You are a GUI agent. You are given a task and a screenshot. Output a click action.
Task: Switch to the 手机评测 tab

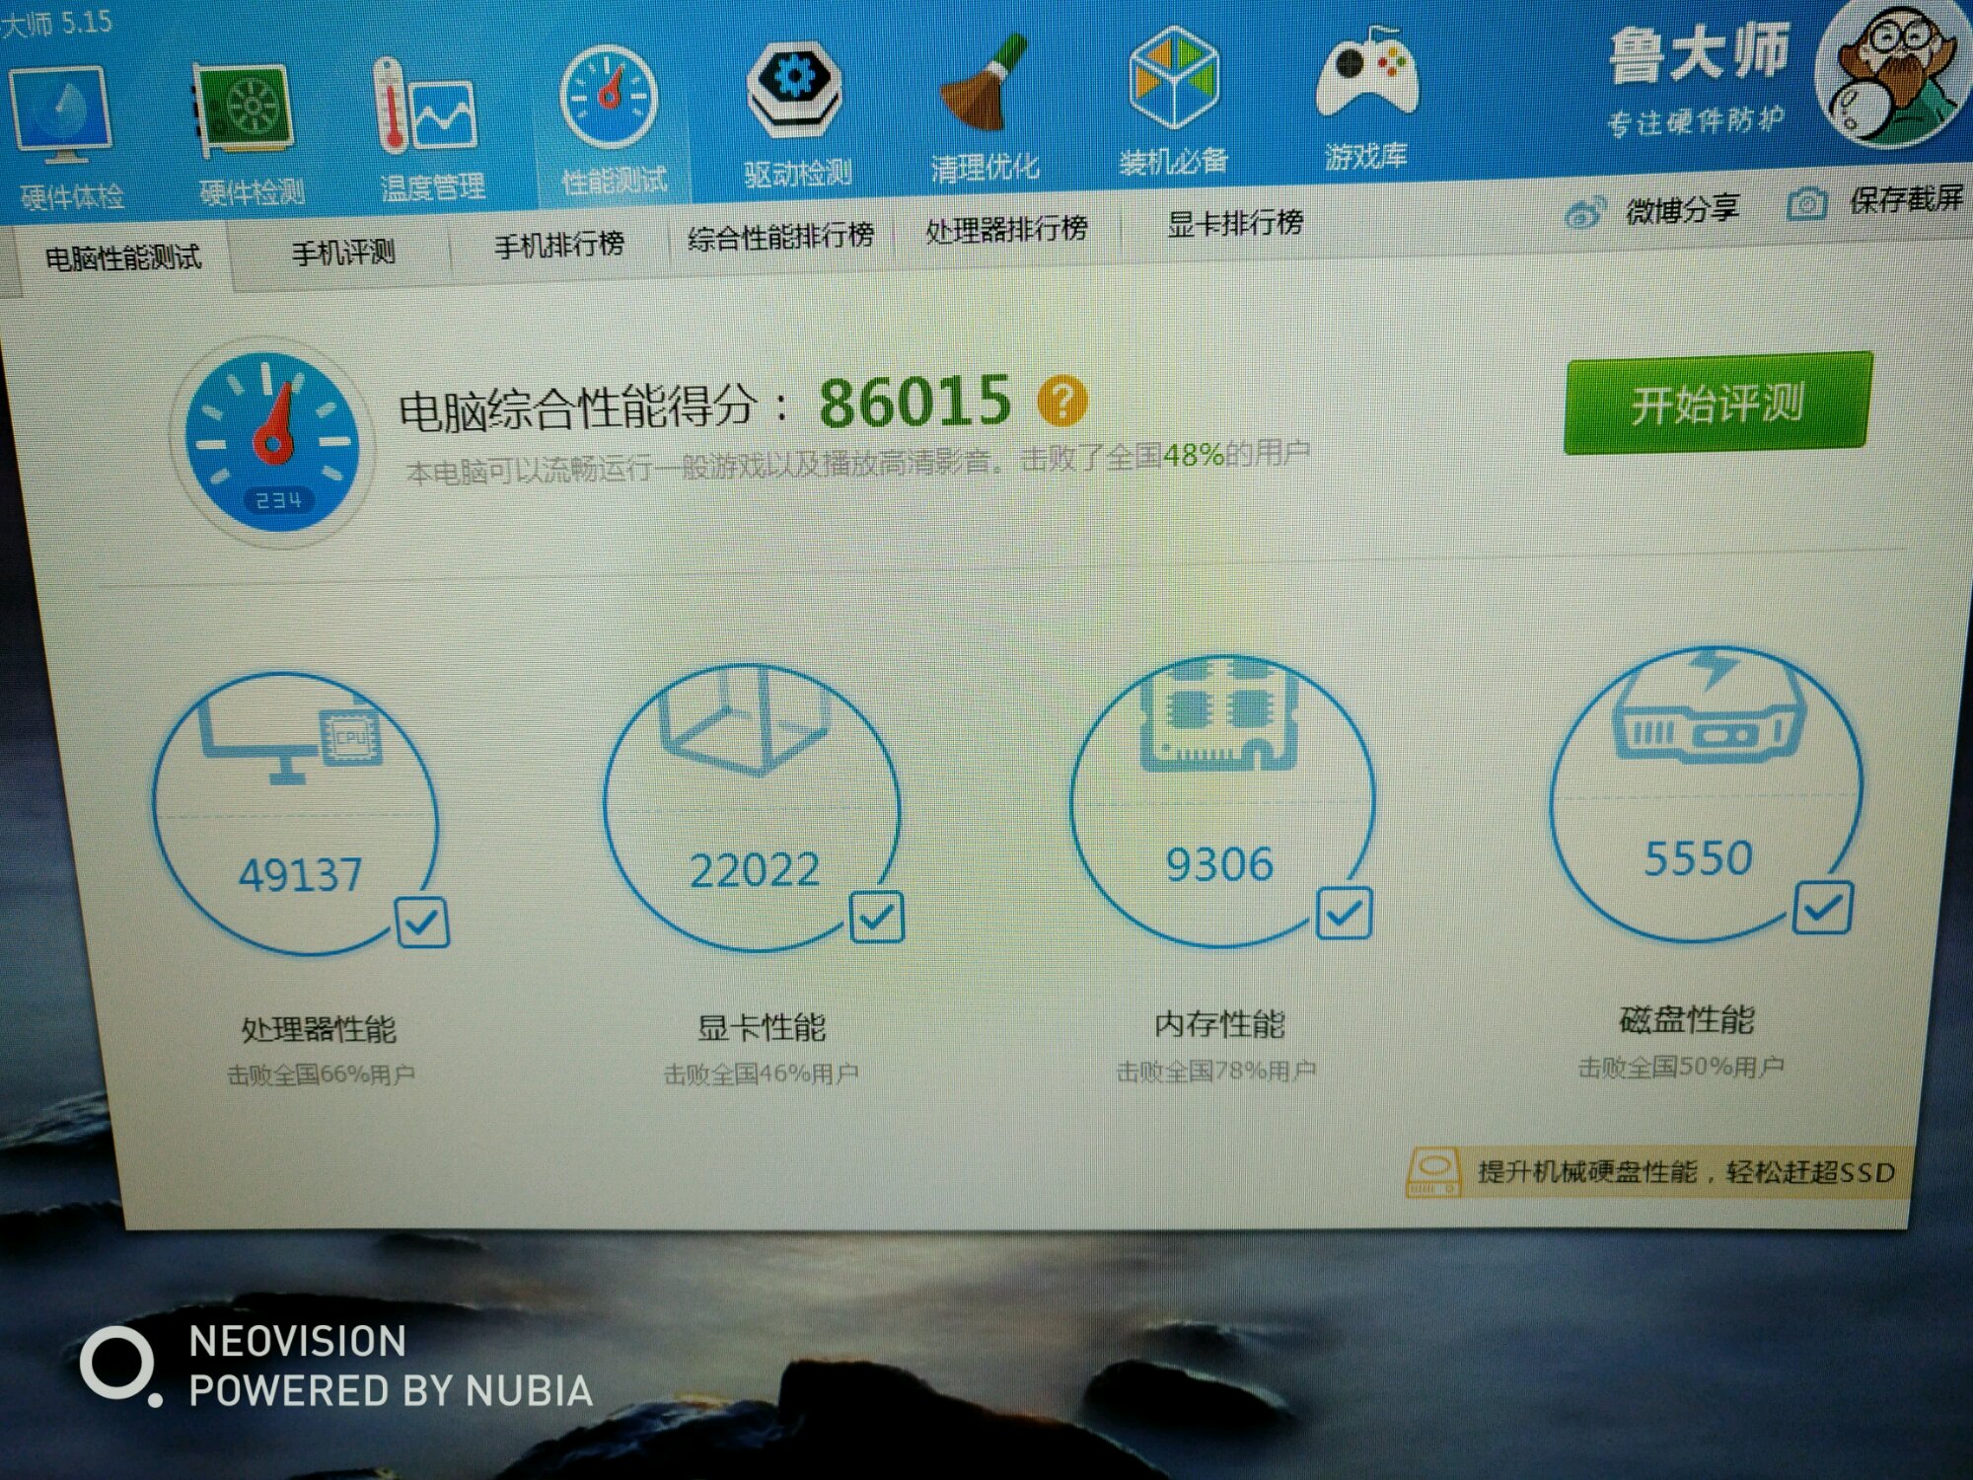coord(343,254)
